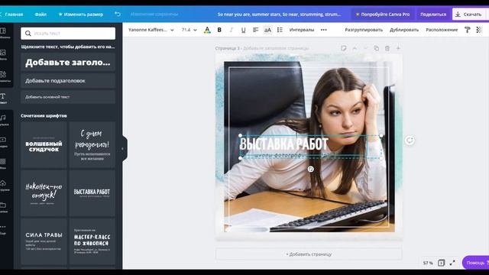Select Мастер-класс по живописи font combination
Image resolution: width=489 pixels, height=275 pixels.
pos(92,241)
